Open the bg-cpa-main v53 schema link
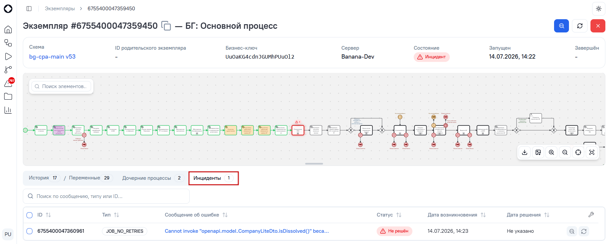 tap(52, 57)
